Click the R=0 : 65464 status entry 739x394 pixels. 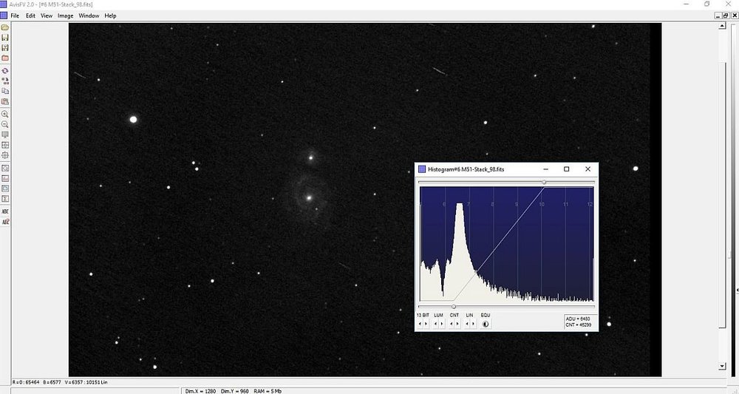(26, 382)
